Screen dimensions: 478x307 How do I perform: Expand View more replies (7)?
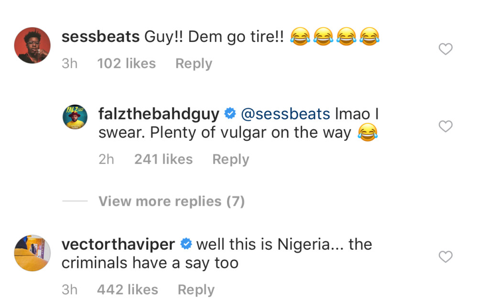pyautogui.click(x=172, y=201)
